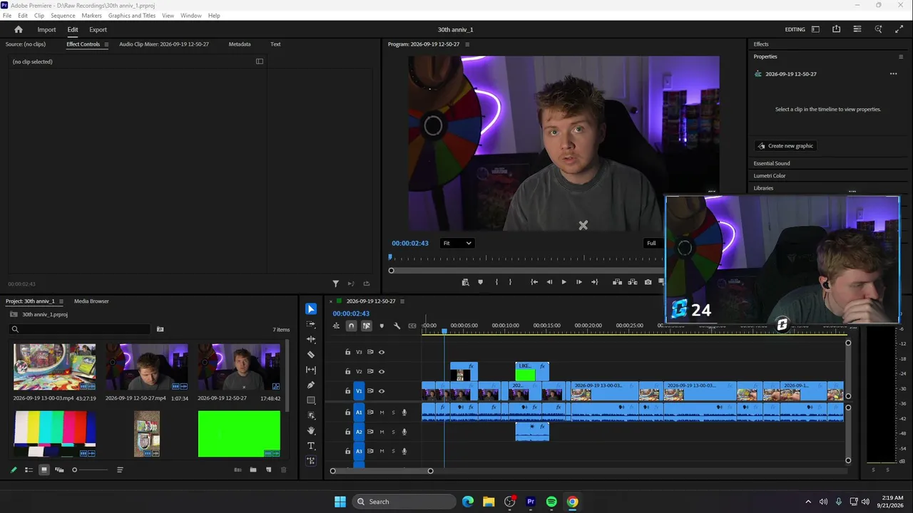The height and width of the screenshot is (513, 913).
Task: Expand the Lumetri Color panel
Action: click(x=770, y=176)
